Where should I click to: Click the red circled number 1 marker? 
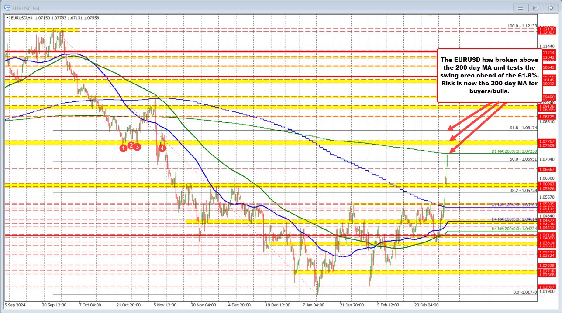[x=123, y=148]
